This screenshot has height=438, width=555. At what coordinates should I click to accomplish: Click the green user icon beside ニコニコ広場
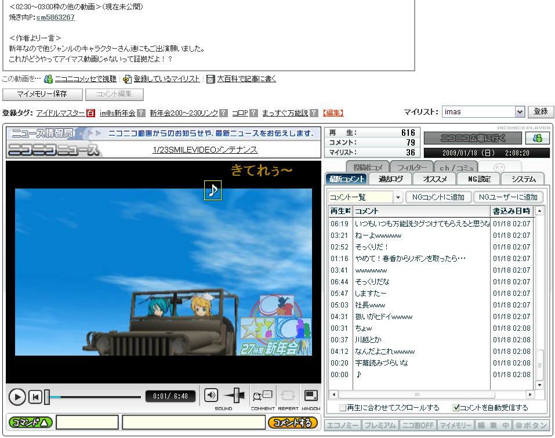point(538,138)
